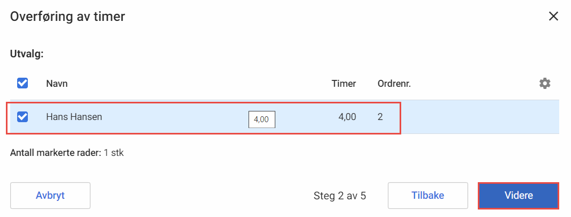
Task: Sort by the Navn column header
Action: 57,84
